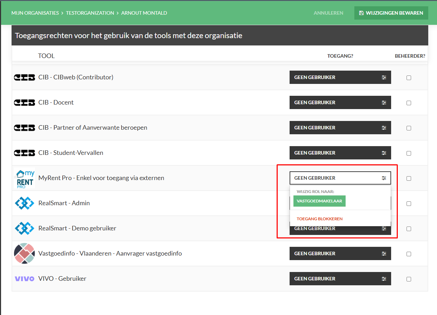The image size is (437, 315).
Task: Click the sliders icon in the CIBweb Contributor row
Action: [x=384, y=77]
